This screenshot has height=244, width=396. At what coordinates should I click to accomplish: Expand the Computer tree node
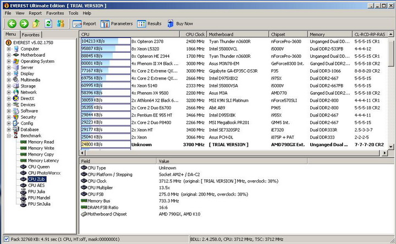point(9,49)
